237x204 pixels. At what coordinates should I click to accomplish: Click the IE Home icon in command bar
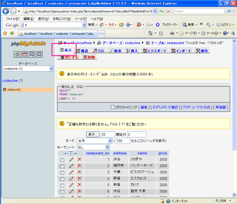[x=150, y=33]
